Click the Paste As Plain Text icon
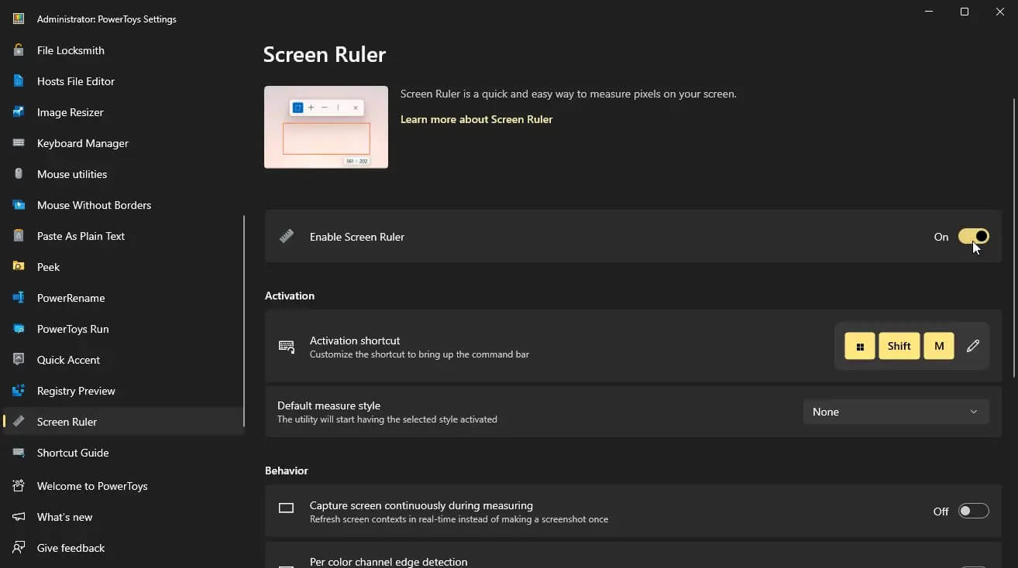This screenshot has width=1018, height=568. pyautogui.click(x=19, y=236)
